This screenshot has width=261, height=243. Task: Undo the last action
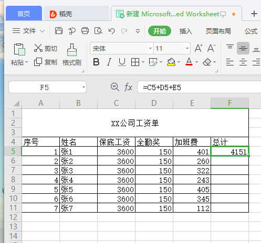111,31
